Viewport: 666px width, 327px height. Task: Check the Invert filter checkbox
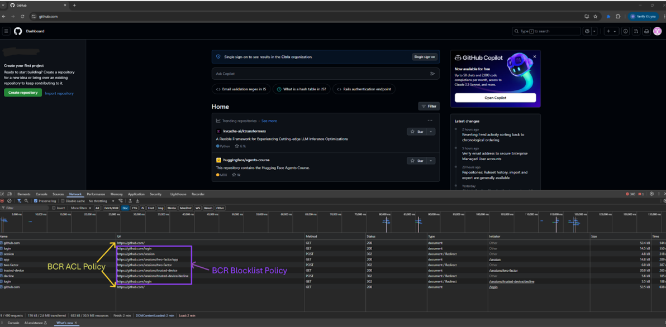pyautogui.click(x=54, y=208)
